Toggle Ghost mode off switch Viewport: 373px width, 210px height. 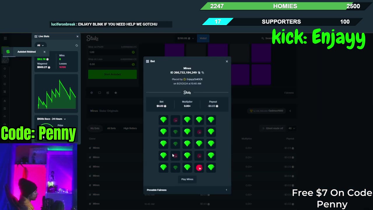click(273, 128)
